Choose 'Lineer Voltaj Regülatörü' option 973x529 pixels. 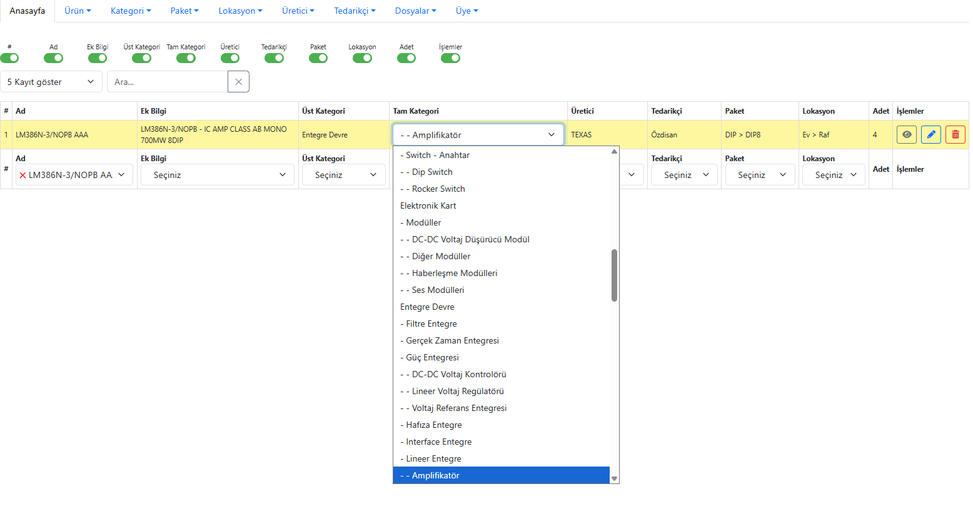(458, 391)
